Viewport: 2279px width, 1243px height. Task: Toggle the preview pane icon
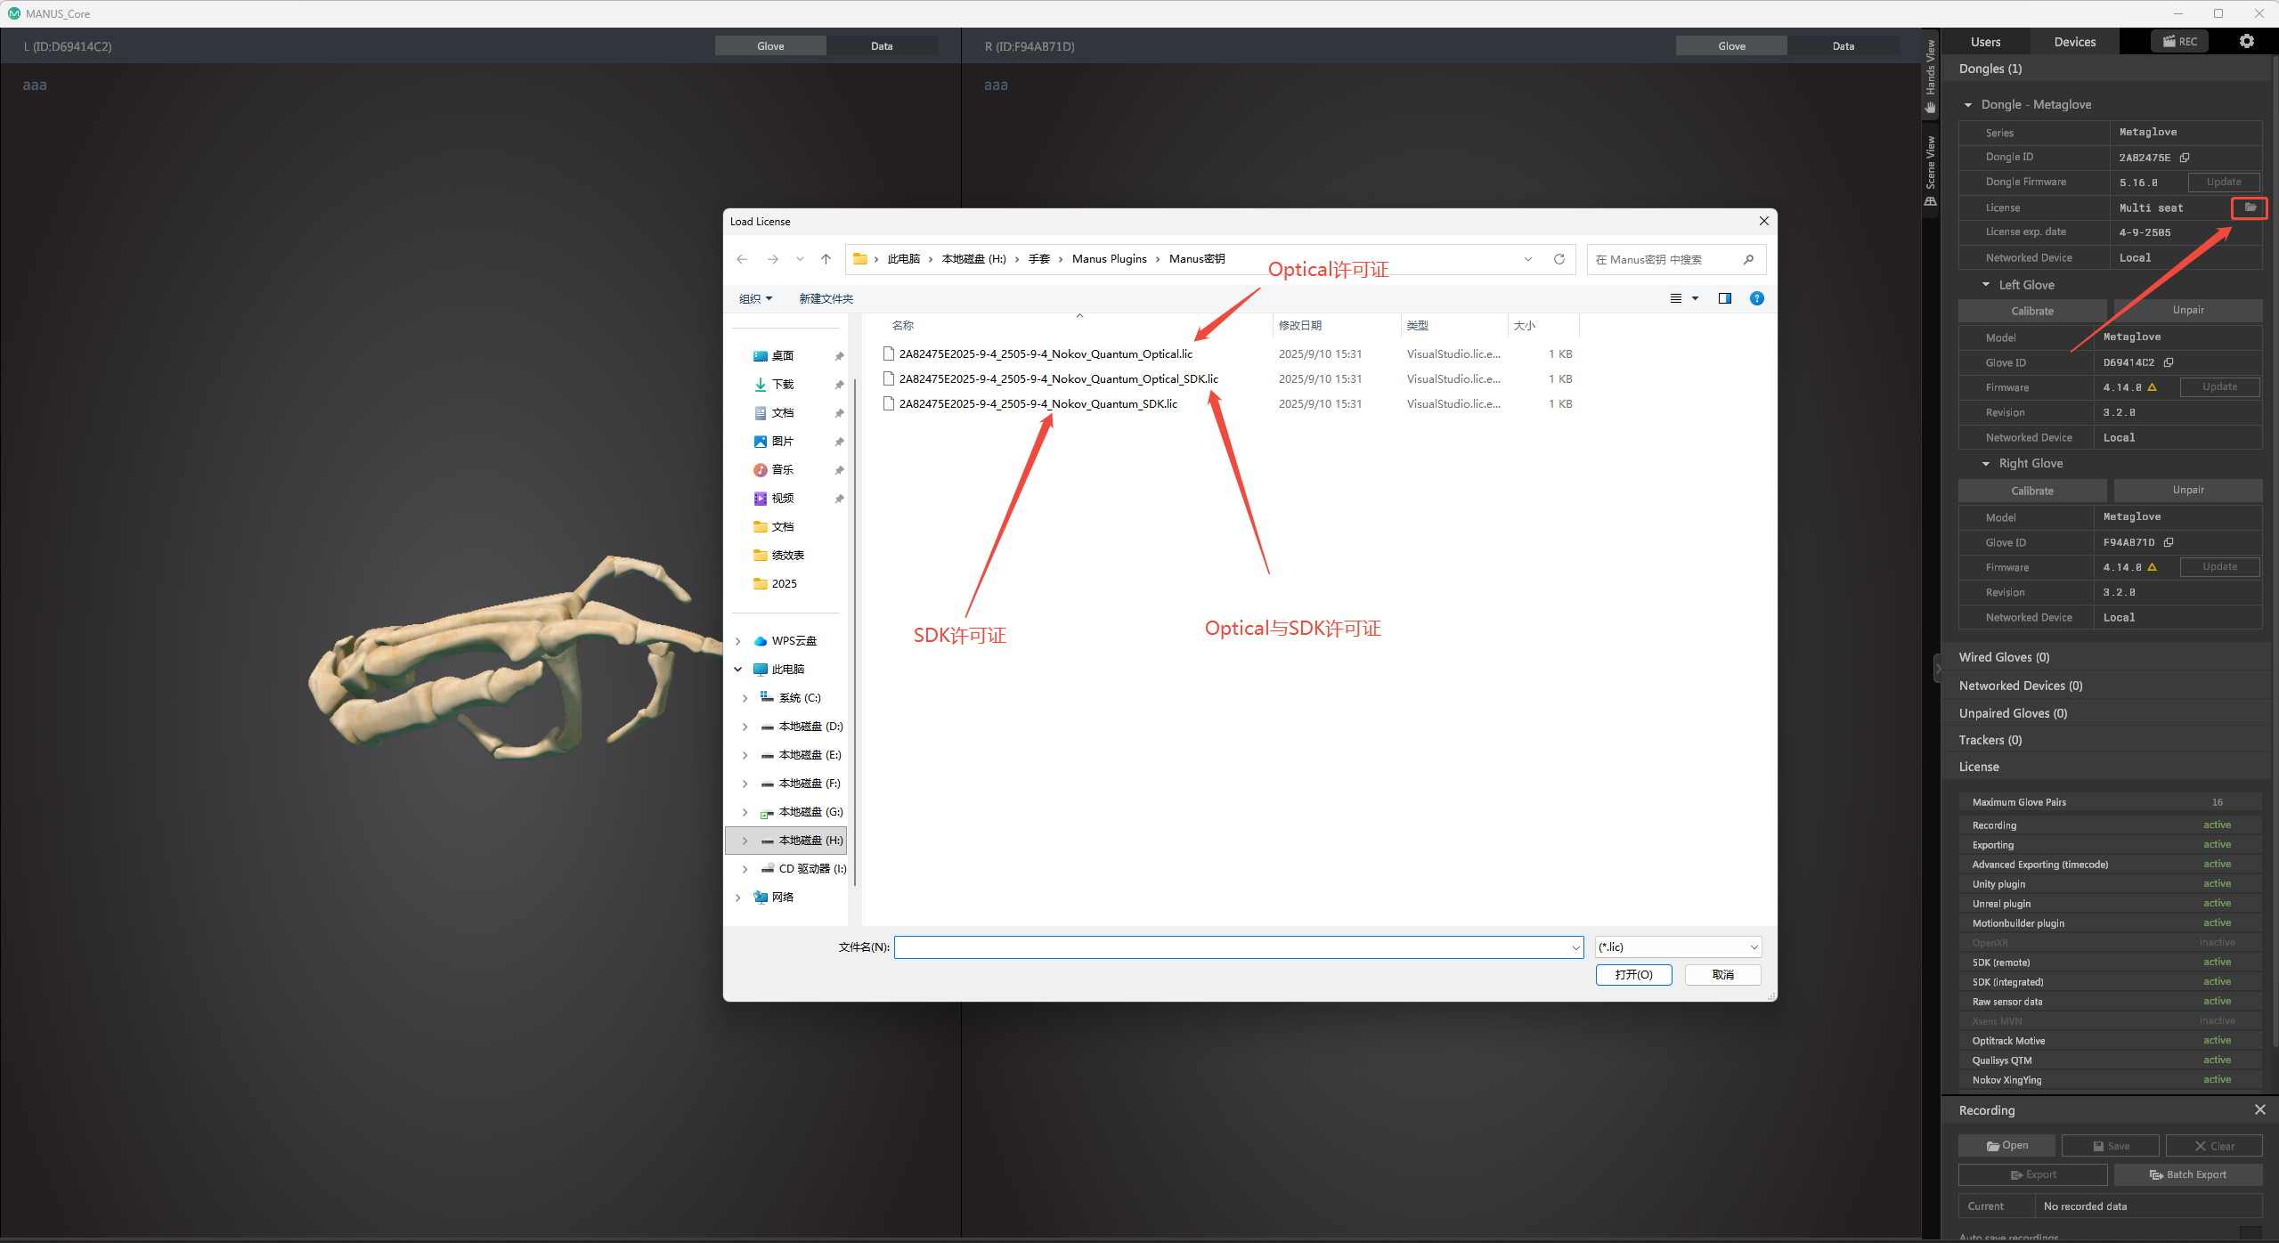(1725, 298)
